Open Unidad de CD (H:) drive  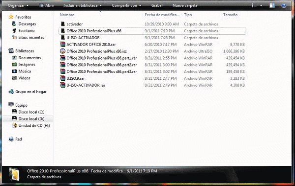click(31, 125)
